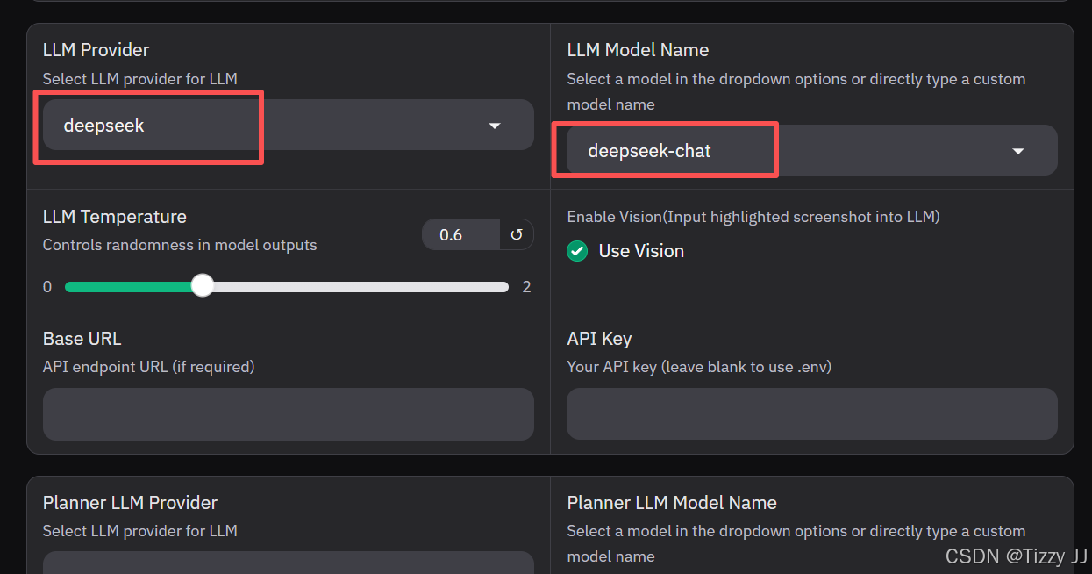Screen dimensions: 1092x574
Task: Click the 'LLM Model Name' label
Action: point(638,50)
